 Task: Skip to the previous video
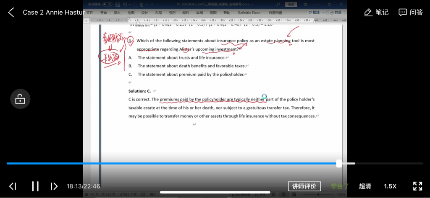(x=13, y=186)
